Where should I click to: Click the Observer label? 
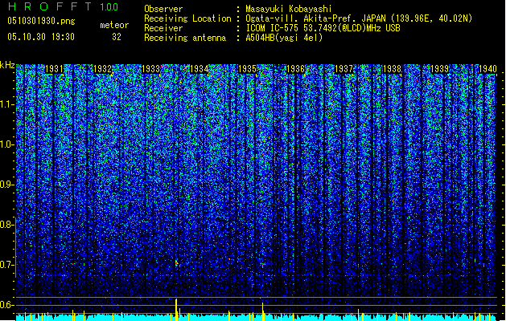163,9
